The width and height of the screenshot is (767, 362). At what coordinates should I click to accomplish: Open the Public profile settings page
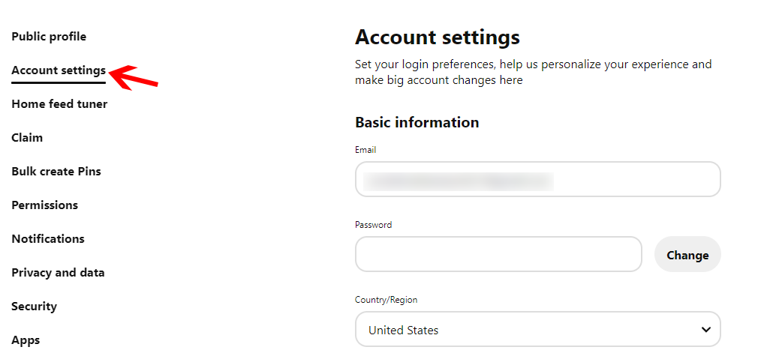click(49, 37)
